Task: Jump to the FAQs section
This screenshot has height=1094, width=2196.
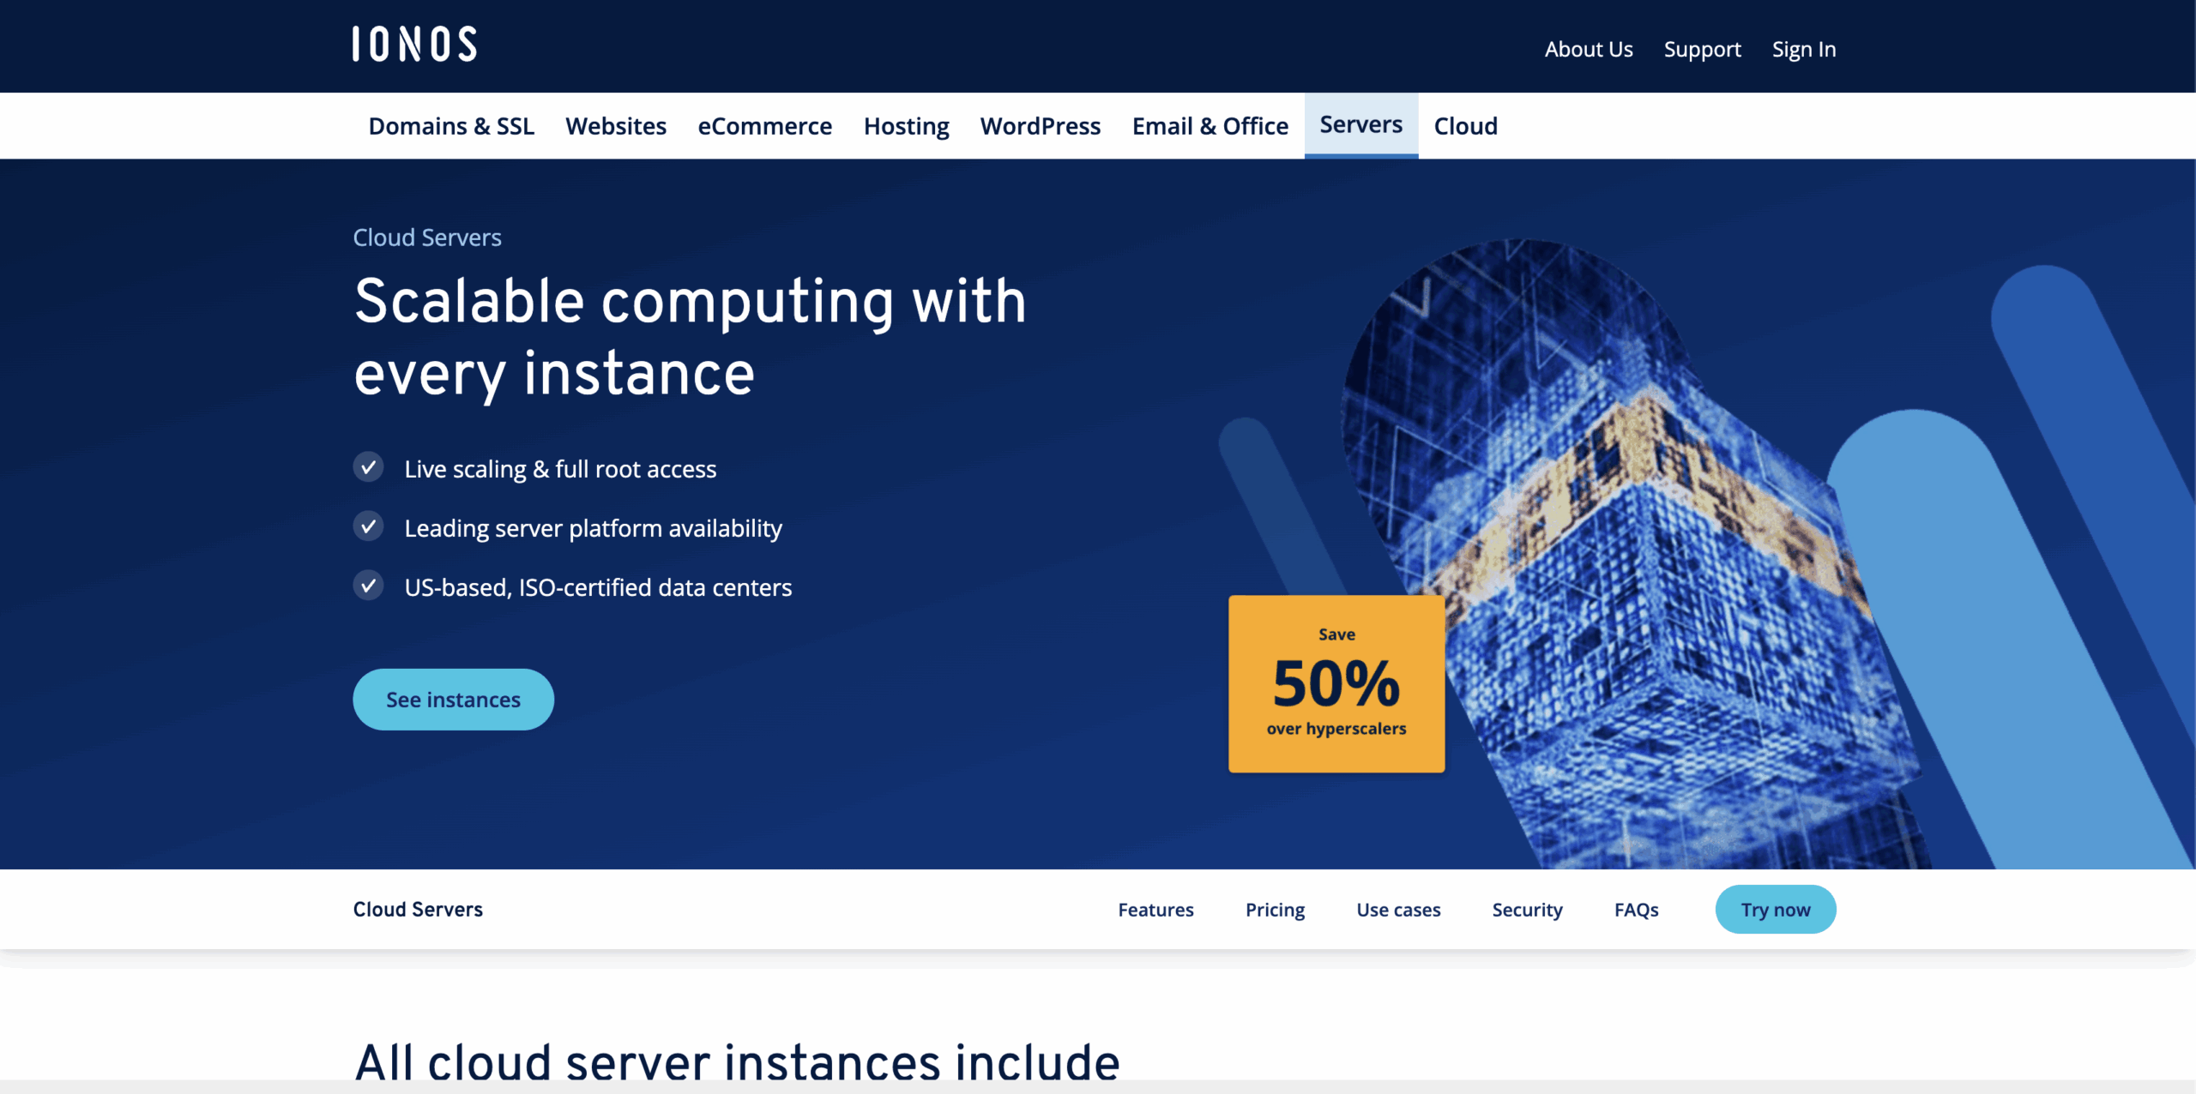Action: click(1636, 910)
